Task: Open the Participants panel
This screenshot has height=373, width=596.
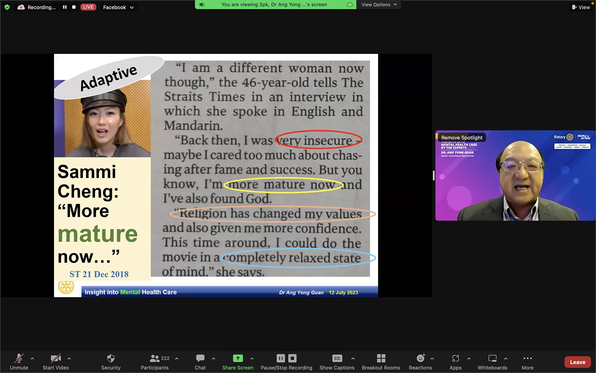Action: 155,362
